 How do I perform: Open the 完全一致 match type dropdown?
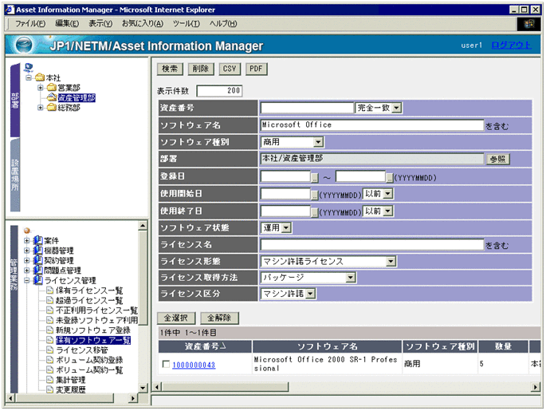(396, 108)
